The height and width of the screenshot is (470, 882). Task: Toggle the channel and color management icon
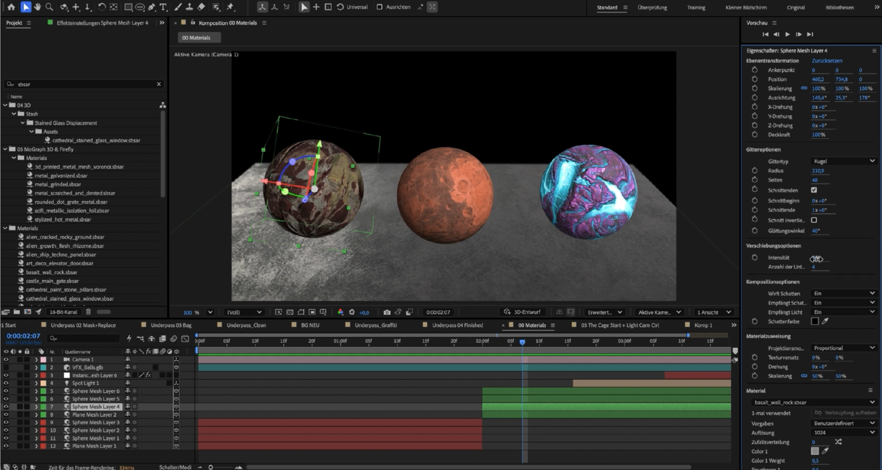(x=340, y=312)
